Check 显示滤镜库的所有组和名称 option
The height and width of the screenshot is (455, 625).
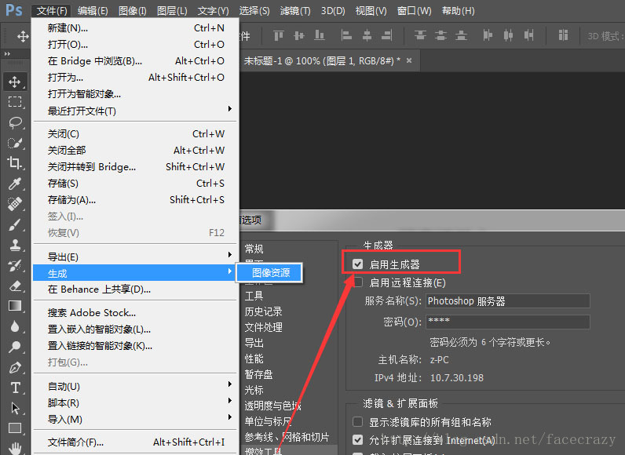pyautogui.click(x=357, y=421)
